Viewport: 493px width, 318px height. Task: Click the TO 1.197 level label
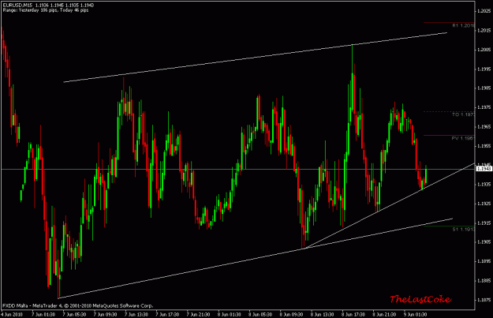(x=464, y=114)
